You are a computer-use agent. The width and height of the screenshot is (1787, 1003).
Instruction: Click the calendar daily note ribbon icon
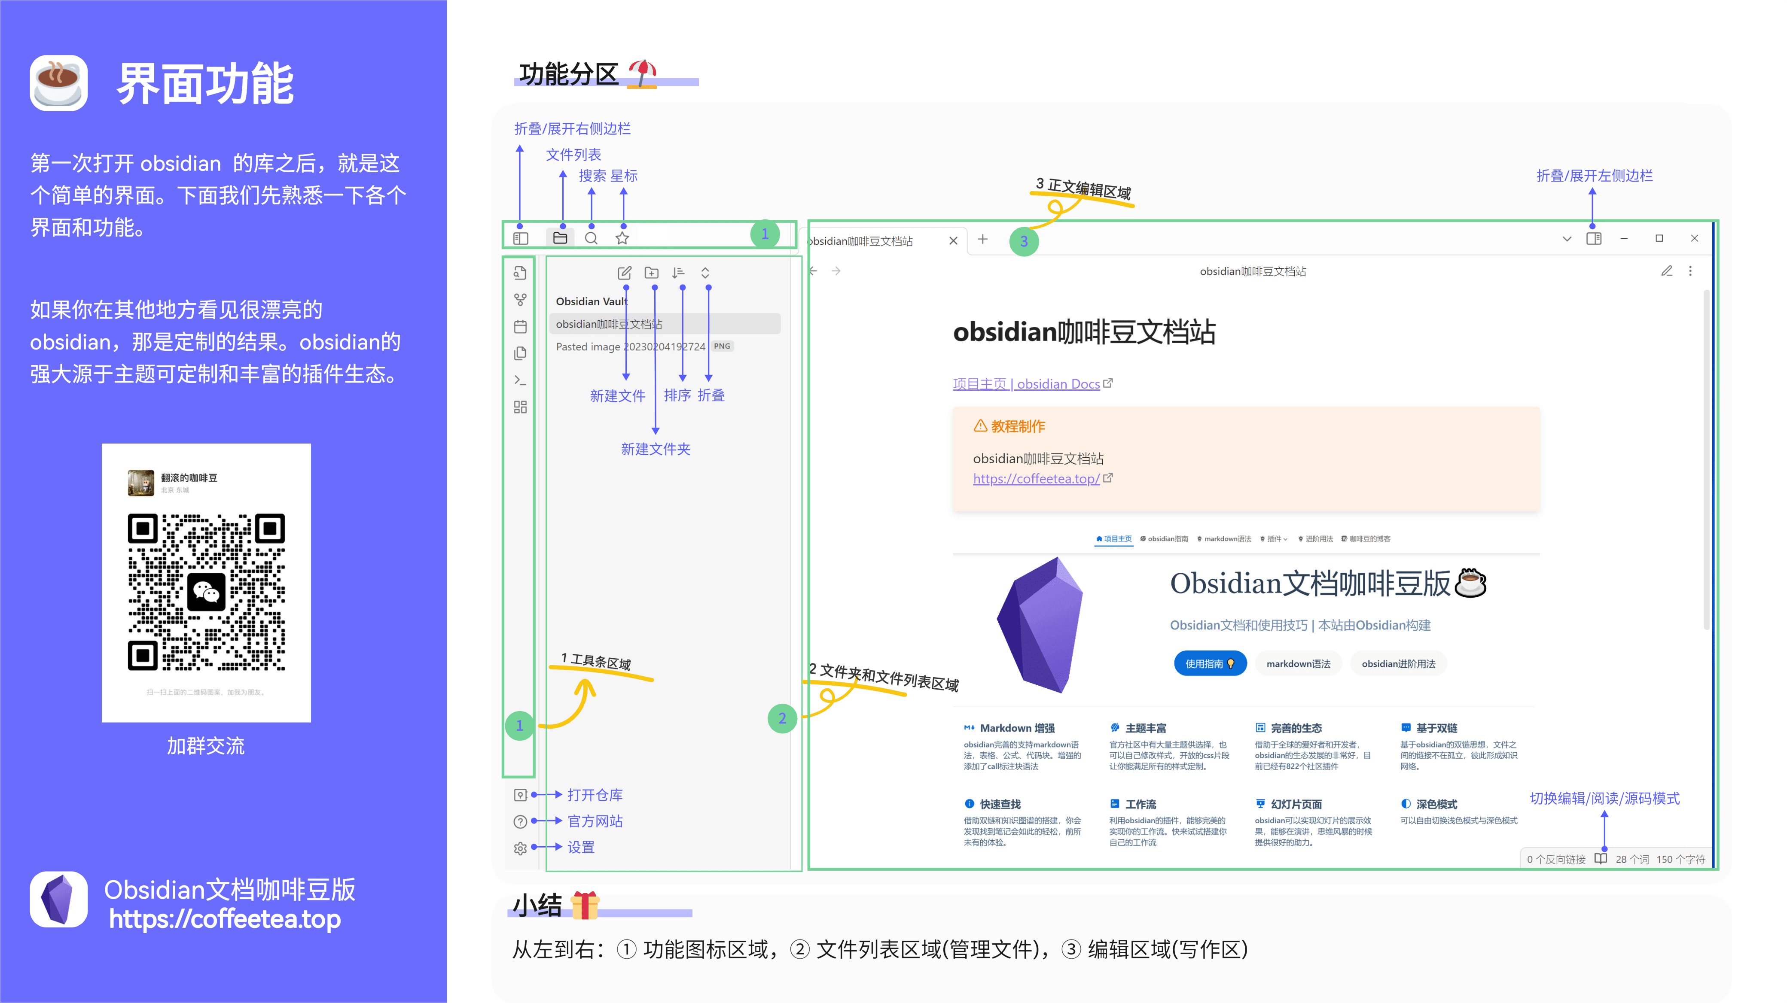(x=520, y=326)
